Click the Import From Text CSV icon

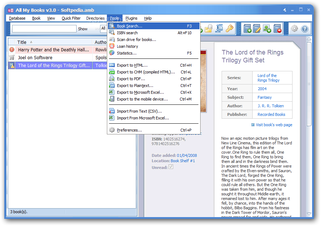click(112, 111)
